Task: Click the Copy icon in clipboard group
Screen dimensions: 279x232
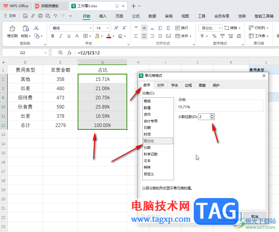Action: tap(37, 36)
